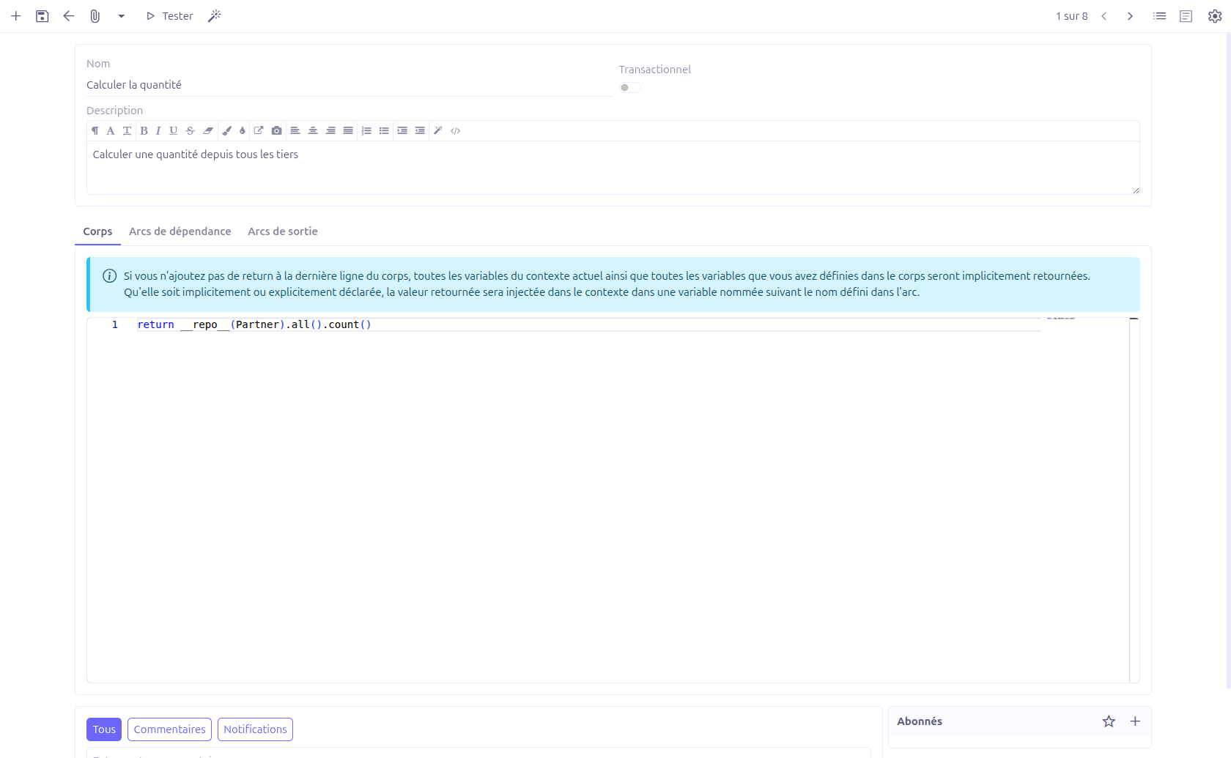
Task: Insert an image via the camera icon
Action: coord(276,130)
